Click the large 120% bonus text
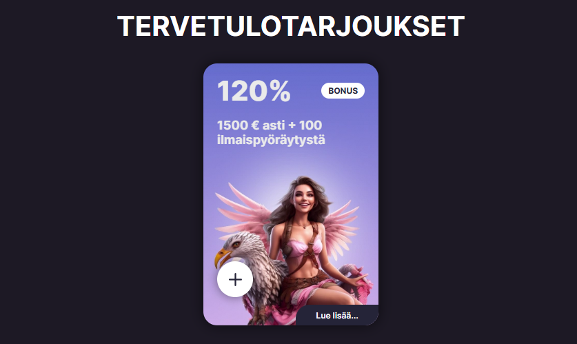Viewport: 577px width, 344px height. [254, 91]
